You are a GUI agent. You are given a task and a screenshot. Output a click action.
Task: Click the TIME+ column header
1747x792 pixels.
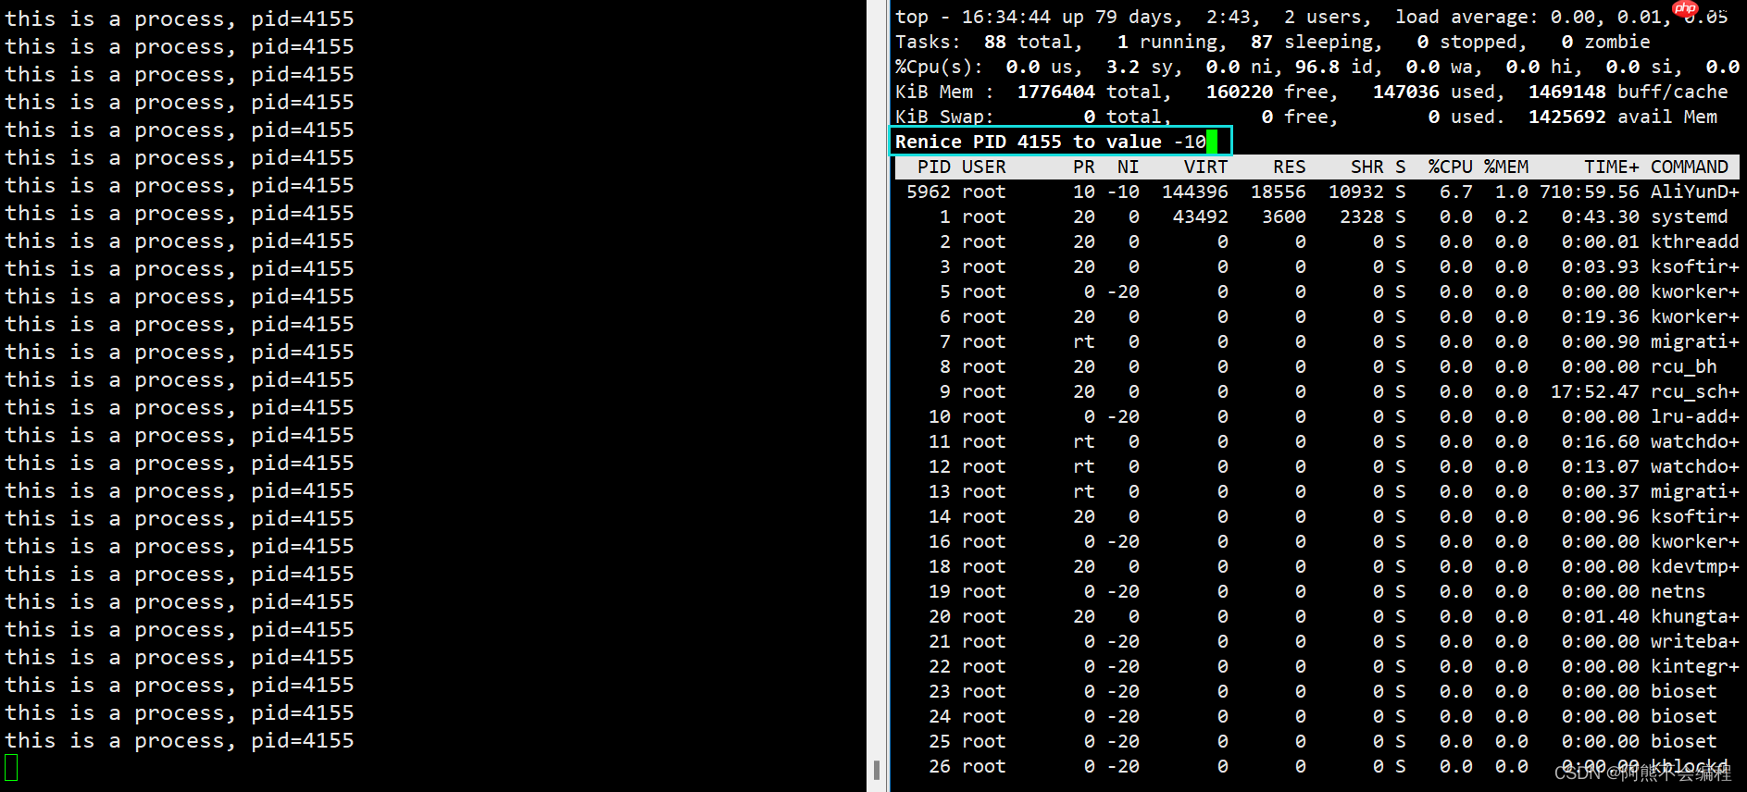tap(1611, 167)
